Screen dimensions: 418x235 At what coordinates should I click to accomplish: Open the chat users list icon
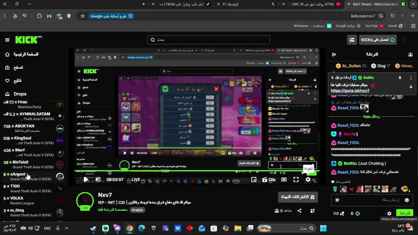410,55
